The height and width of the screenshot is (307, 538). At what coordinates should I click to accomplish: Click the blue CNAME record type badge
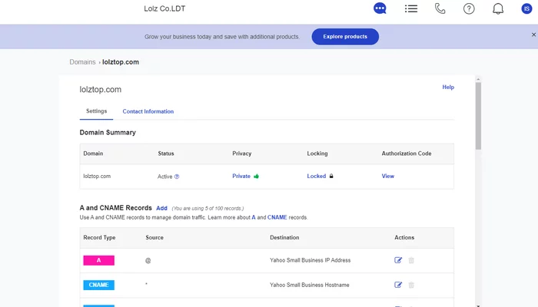(99, 285)
